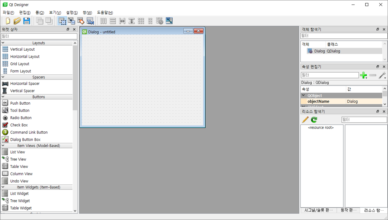Apply form layout from the toolbar
Image resolution: width=388 pixels, height=220 pixels.
click(150, 21)
